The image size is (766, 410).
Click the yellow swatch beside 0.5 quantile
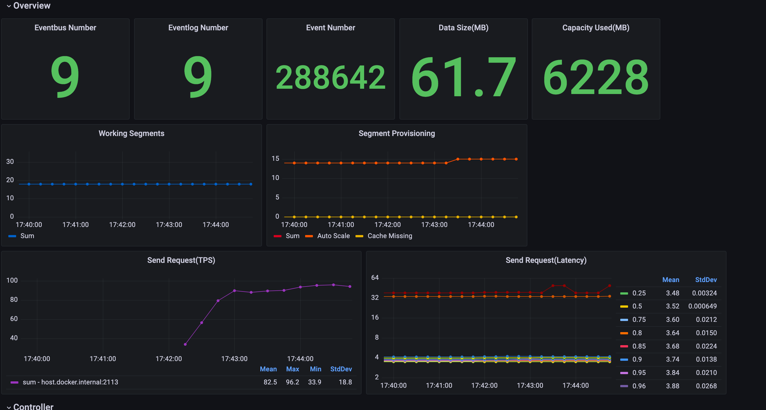[x=624, y=307]
